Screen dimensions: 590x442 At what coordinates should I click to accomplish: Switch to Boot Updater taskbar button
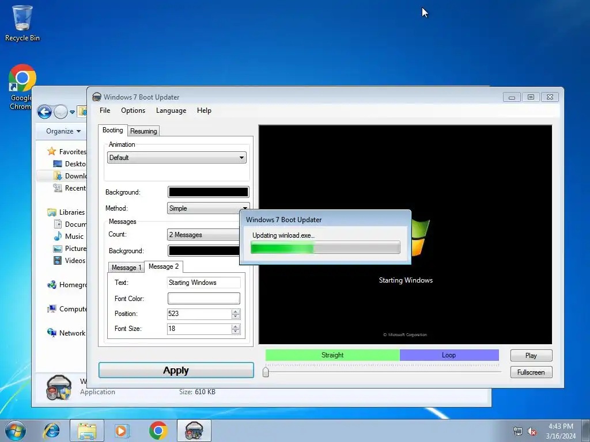(x=194, y=430)
